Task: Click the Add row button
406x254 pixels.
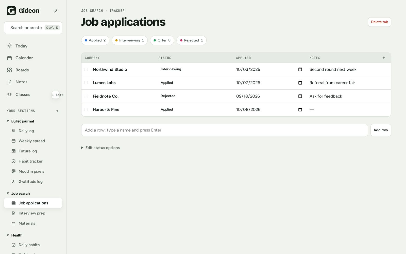Action: 381,130
